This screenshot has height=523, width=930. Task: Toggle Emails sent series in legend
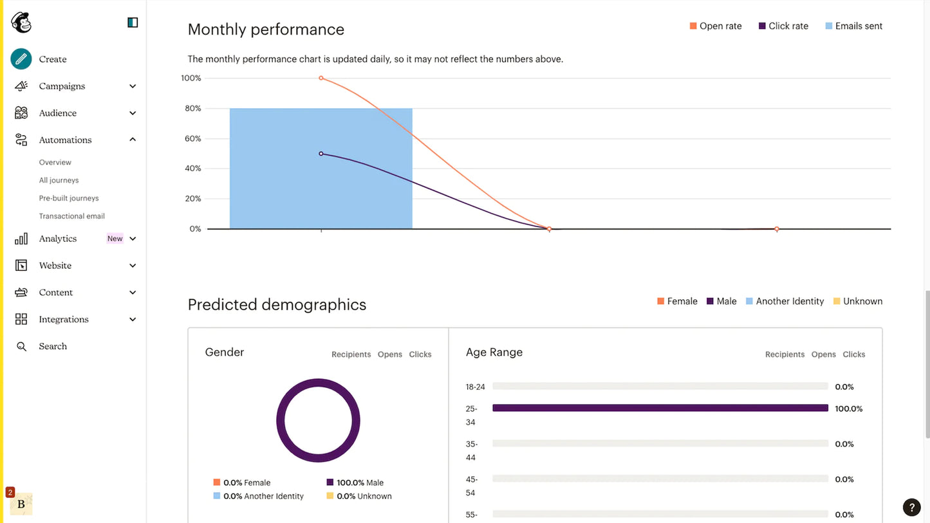pos(853,26)
